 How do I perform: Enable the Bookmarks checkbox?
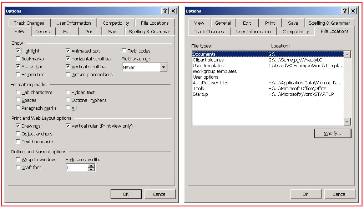[x=18, y=59]
